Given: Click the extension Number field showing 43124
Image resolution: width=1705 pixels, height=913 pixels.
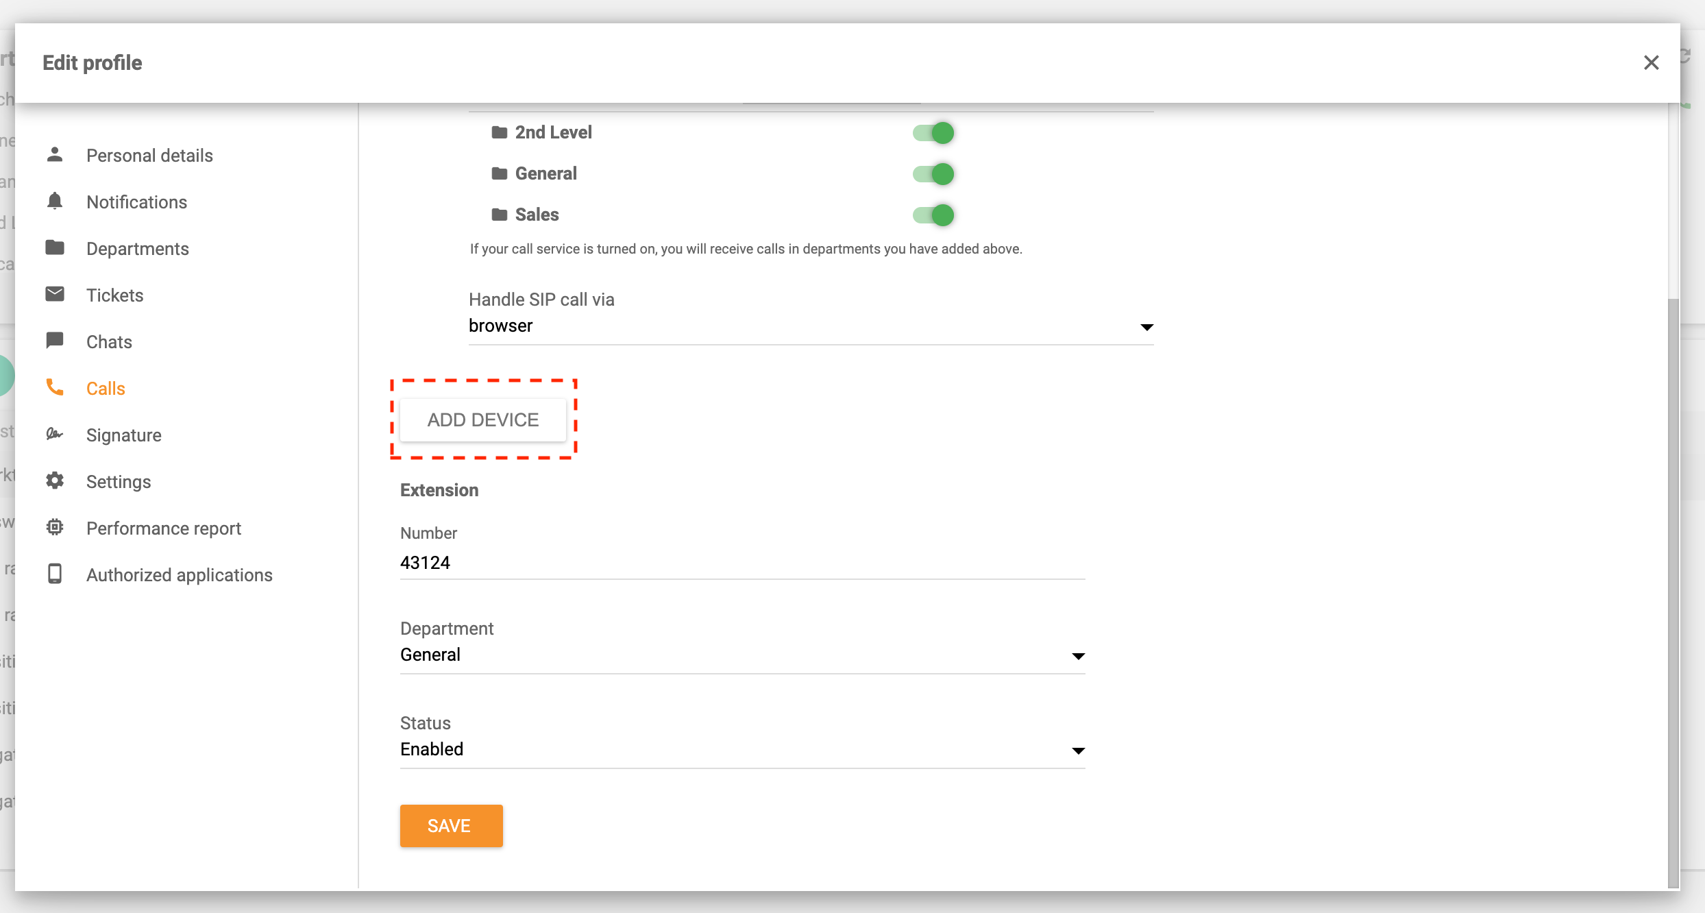Looking at the screenshot, I should pos(740,562).
